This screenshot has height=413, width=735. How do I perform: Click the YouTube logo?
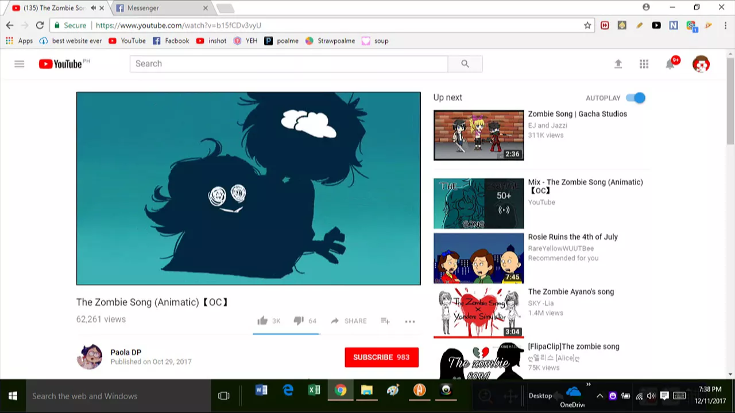pyautogui.click(x=61, y=64)
